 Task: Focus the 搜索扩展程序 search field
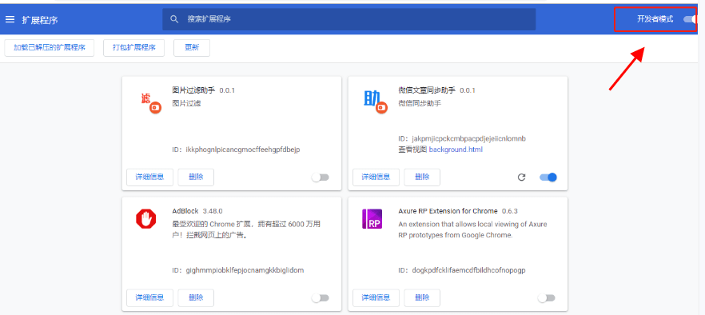click(x=349, y=19)
